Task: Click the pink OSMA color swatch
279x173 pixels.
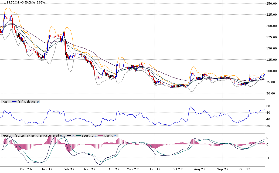Action: (100, 135)
